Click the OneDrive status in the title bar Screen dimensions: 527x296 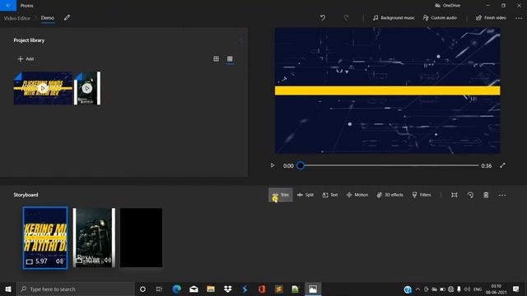447,6
